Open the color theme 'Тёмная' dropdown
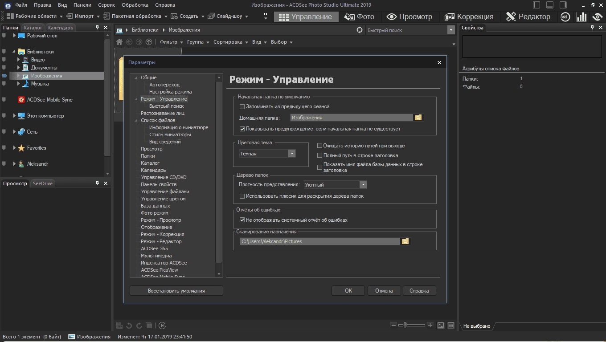This screenshot has width=606, height=342. 292,153
